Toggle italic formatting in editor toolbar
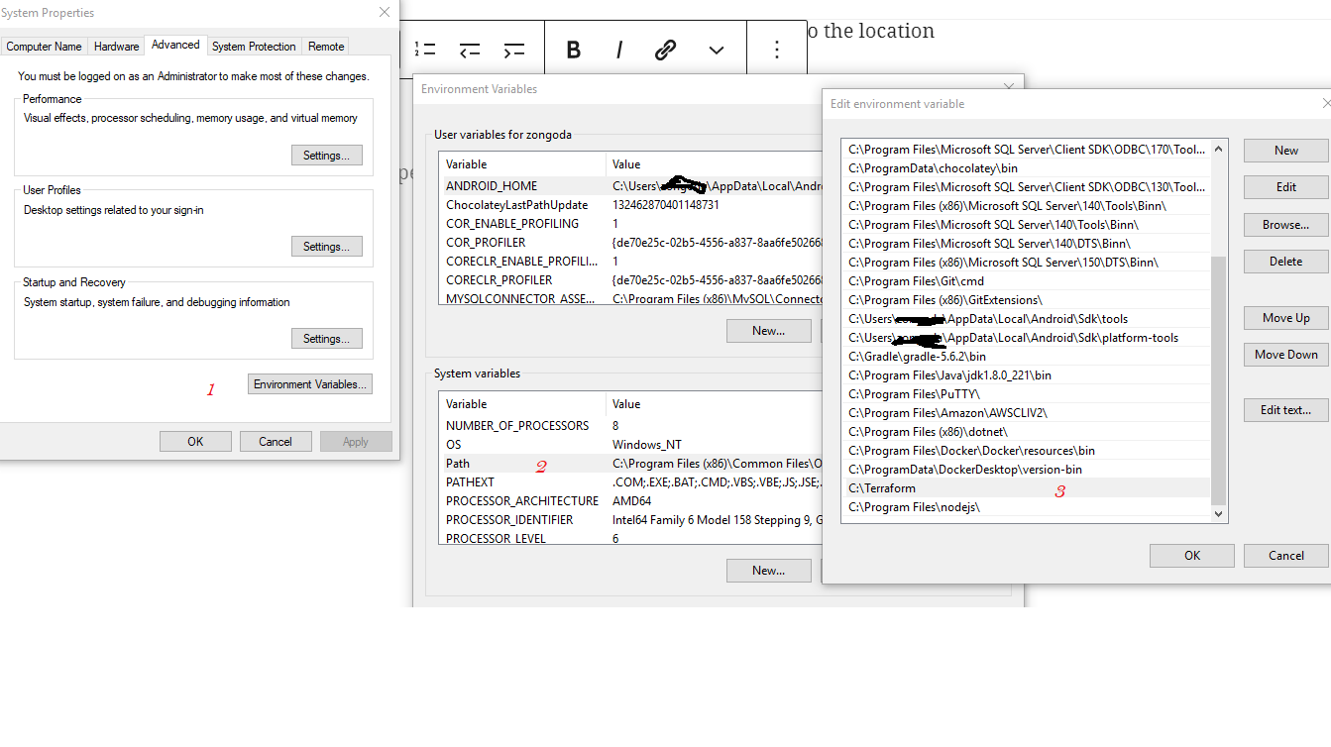This screenshot has height=747, width=1331. [619, 50]
